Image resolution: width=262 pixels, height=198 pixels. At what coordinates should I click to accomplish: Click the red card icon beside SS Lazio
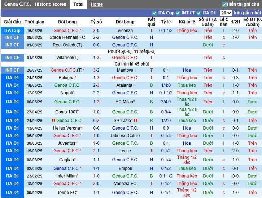[x=136, y=121]
